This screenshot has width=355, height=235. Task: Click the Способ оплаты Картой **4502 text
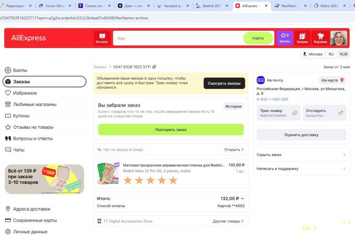(171, 206)
